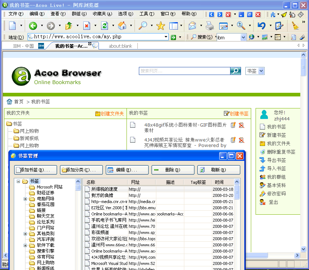Collapse the 书签 root tree node

19,181
